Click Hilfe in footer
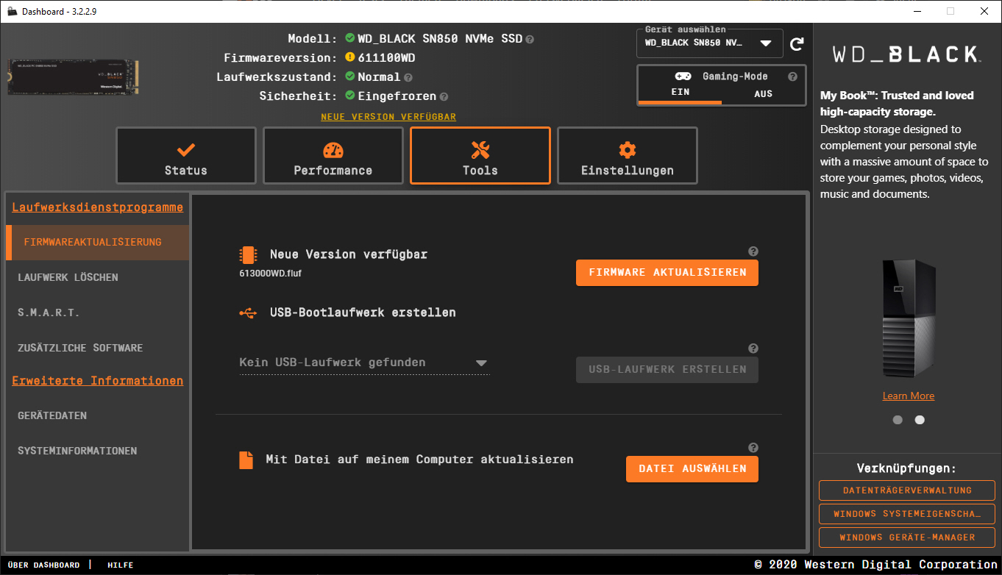This screenshot has height=575, width=1002. 121,565
